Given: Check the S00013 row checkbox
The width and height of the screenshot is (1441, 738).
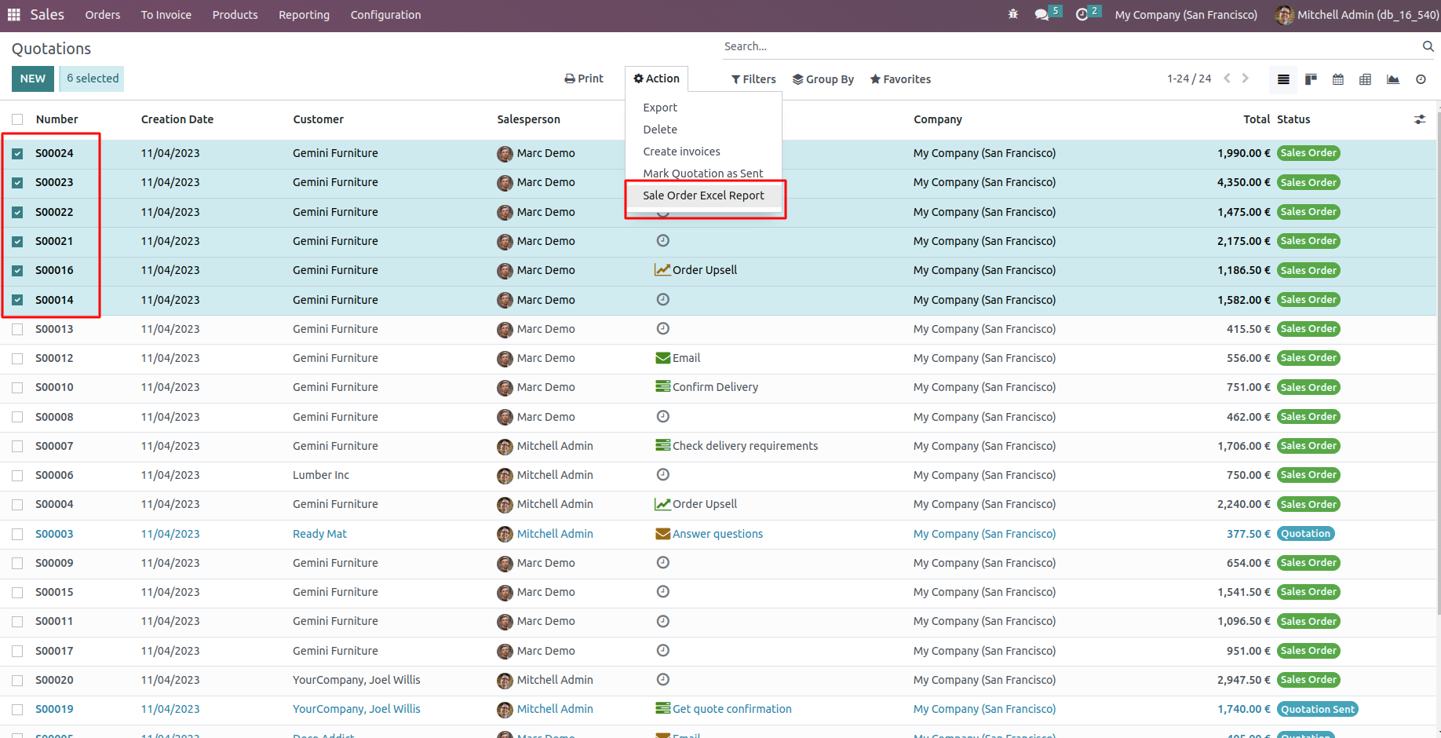Looking at the screenshot, I should [x=17, y=330].
